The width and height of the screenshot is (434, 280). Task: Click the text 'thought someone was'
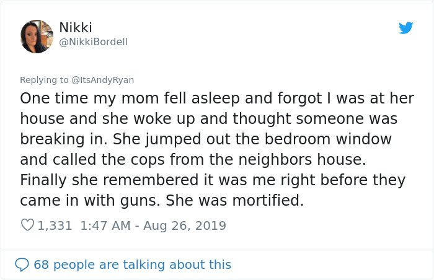(x=315, y=119)
